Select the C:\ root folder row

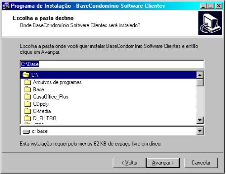click(x=108, y=75)
